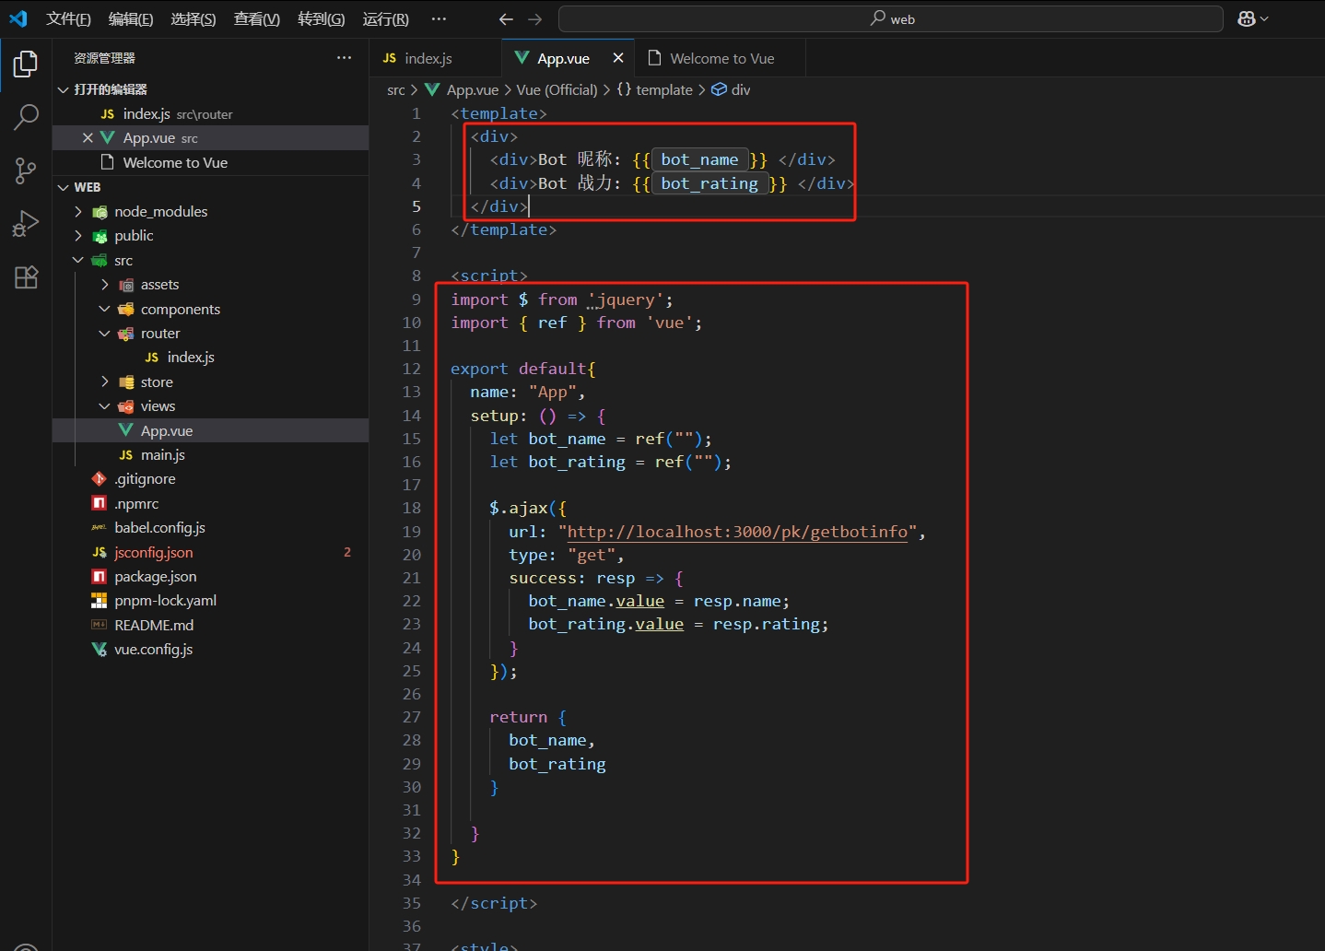Go back using the left arrow
This screenshot has width=1325, height=951.
pos(506,19)
